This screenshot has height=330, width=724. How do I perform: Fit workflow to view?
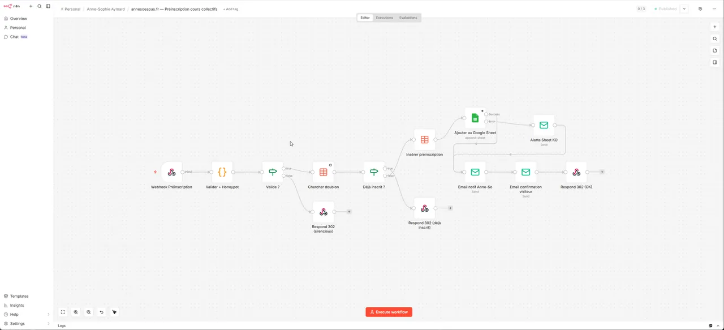point(63,312)
